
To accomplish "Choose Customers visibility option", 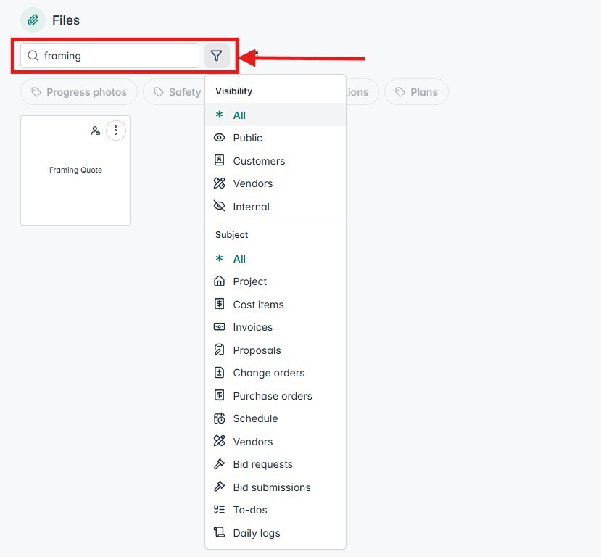I will coord(258,160).
